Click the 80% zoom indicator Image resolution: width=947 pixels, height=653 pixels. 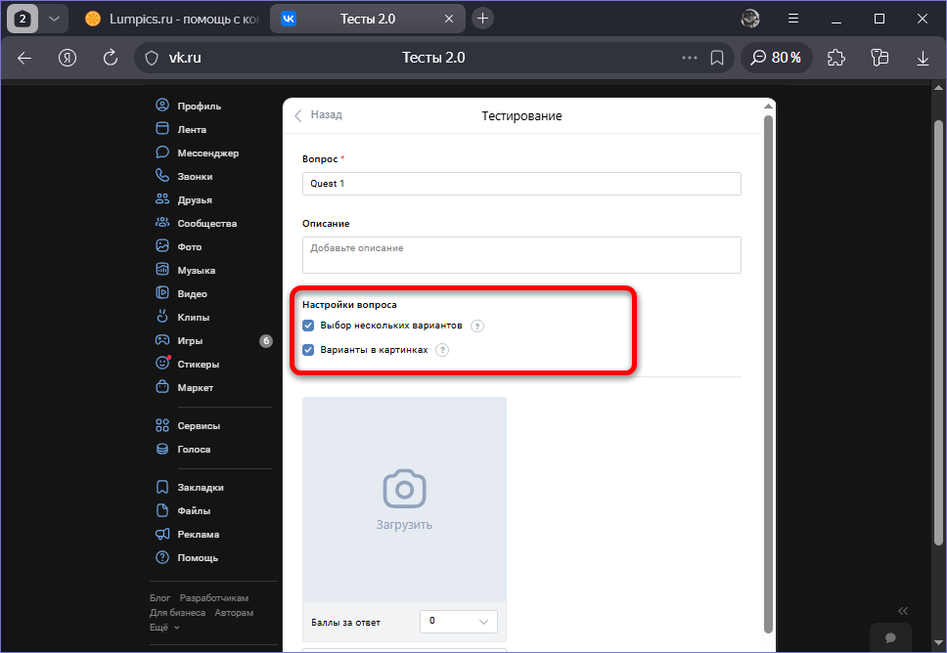(776, 58)
